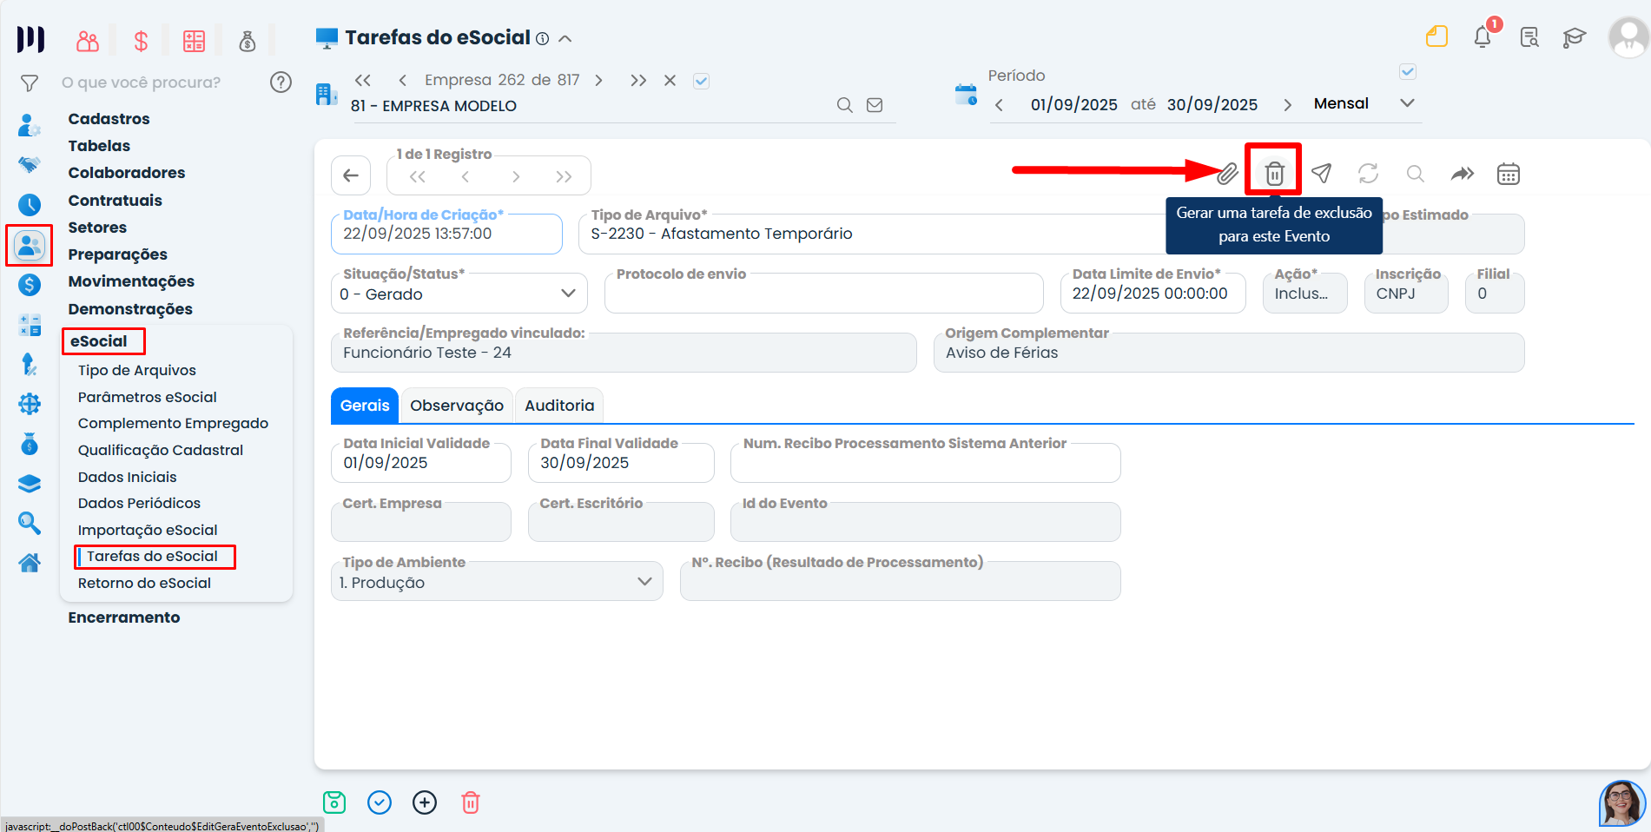Expand the Tipo de Ambiente dropdown
This screenshot has width=1651, height=832.
(x=497, y=582)
